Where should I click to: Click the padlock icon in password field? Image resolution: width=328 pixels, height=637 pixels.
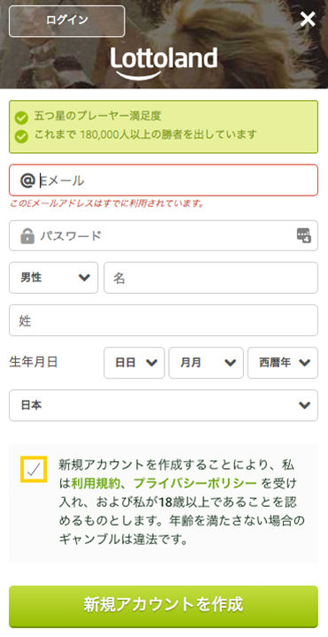[x=27, y=235]
